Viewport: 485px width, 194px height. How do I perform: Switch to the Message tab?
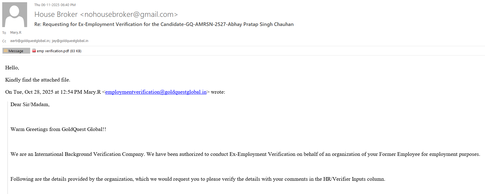16,51
